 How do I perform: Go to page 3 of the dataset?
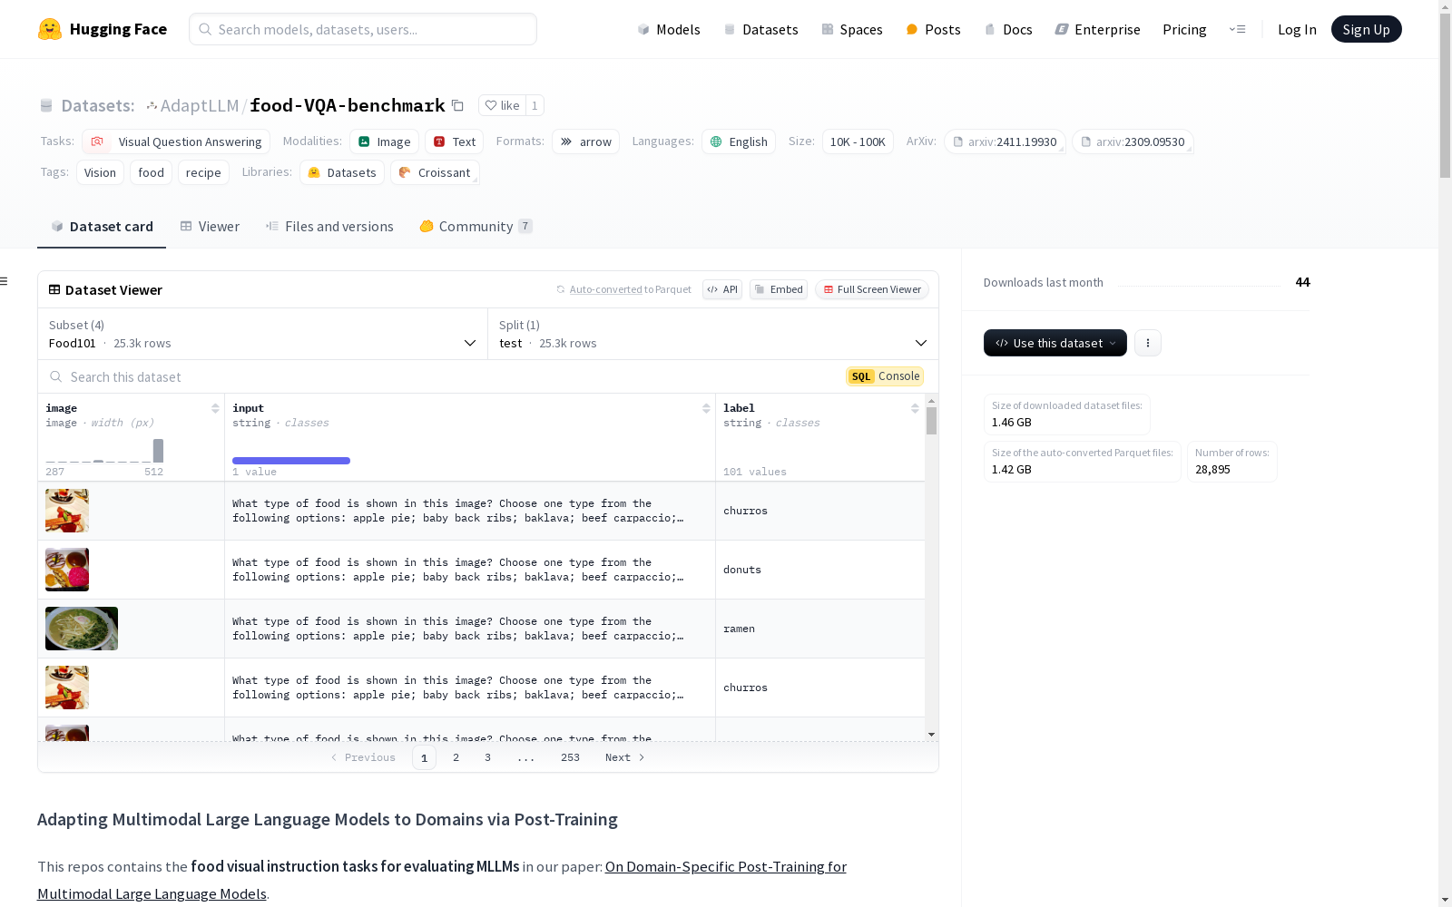coord(487,757)
